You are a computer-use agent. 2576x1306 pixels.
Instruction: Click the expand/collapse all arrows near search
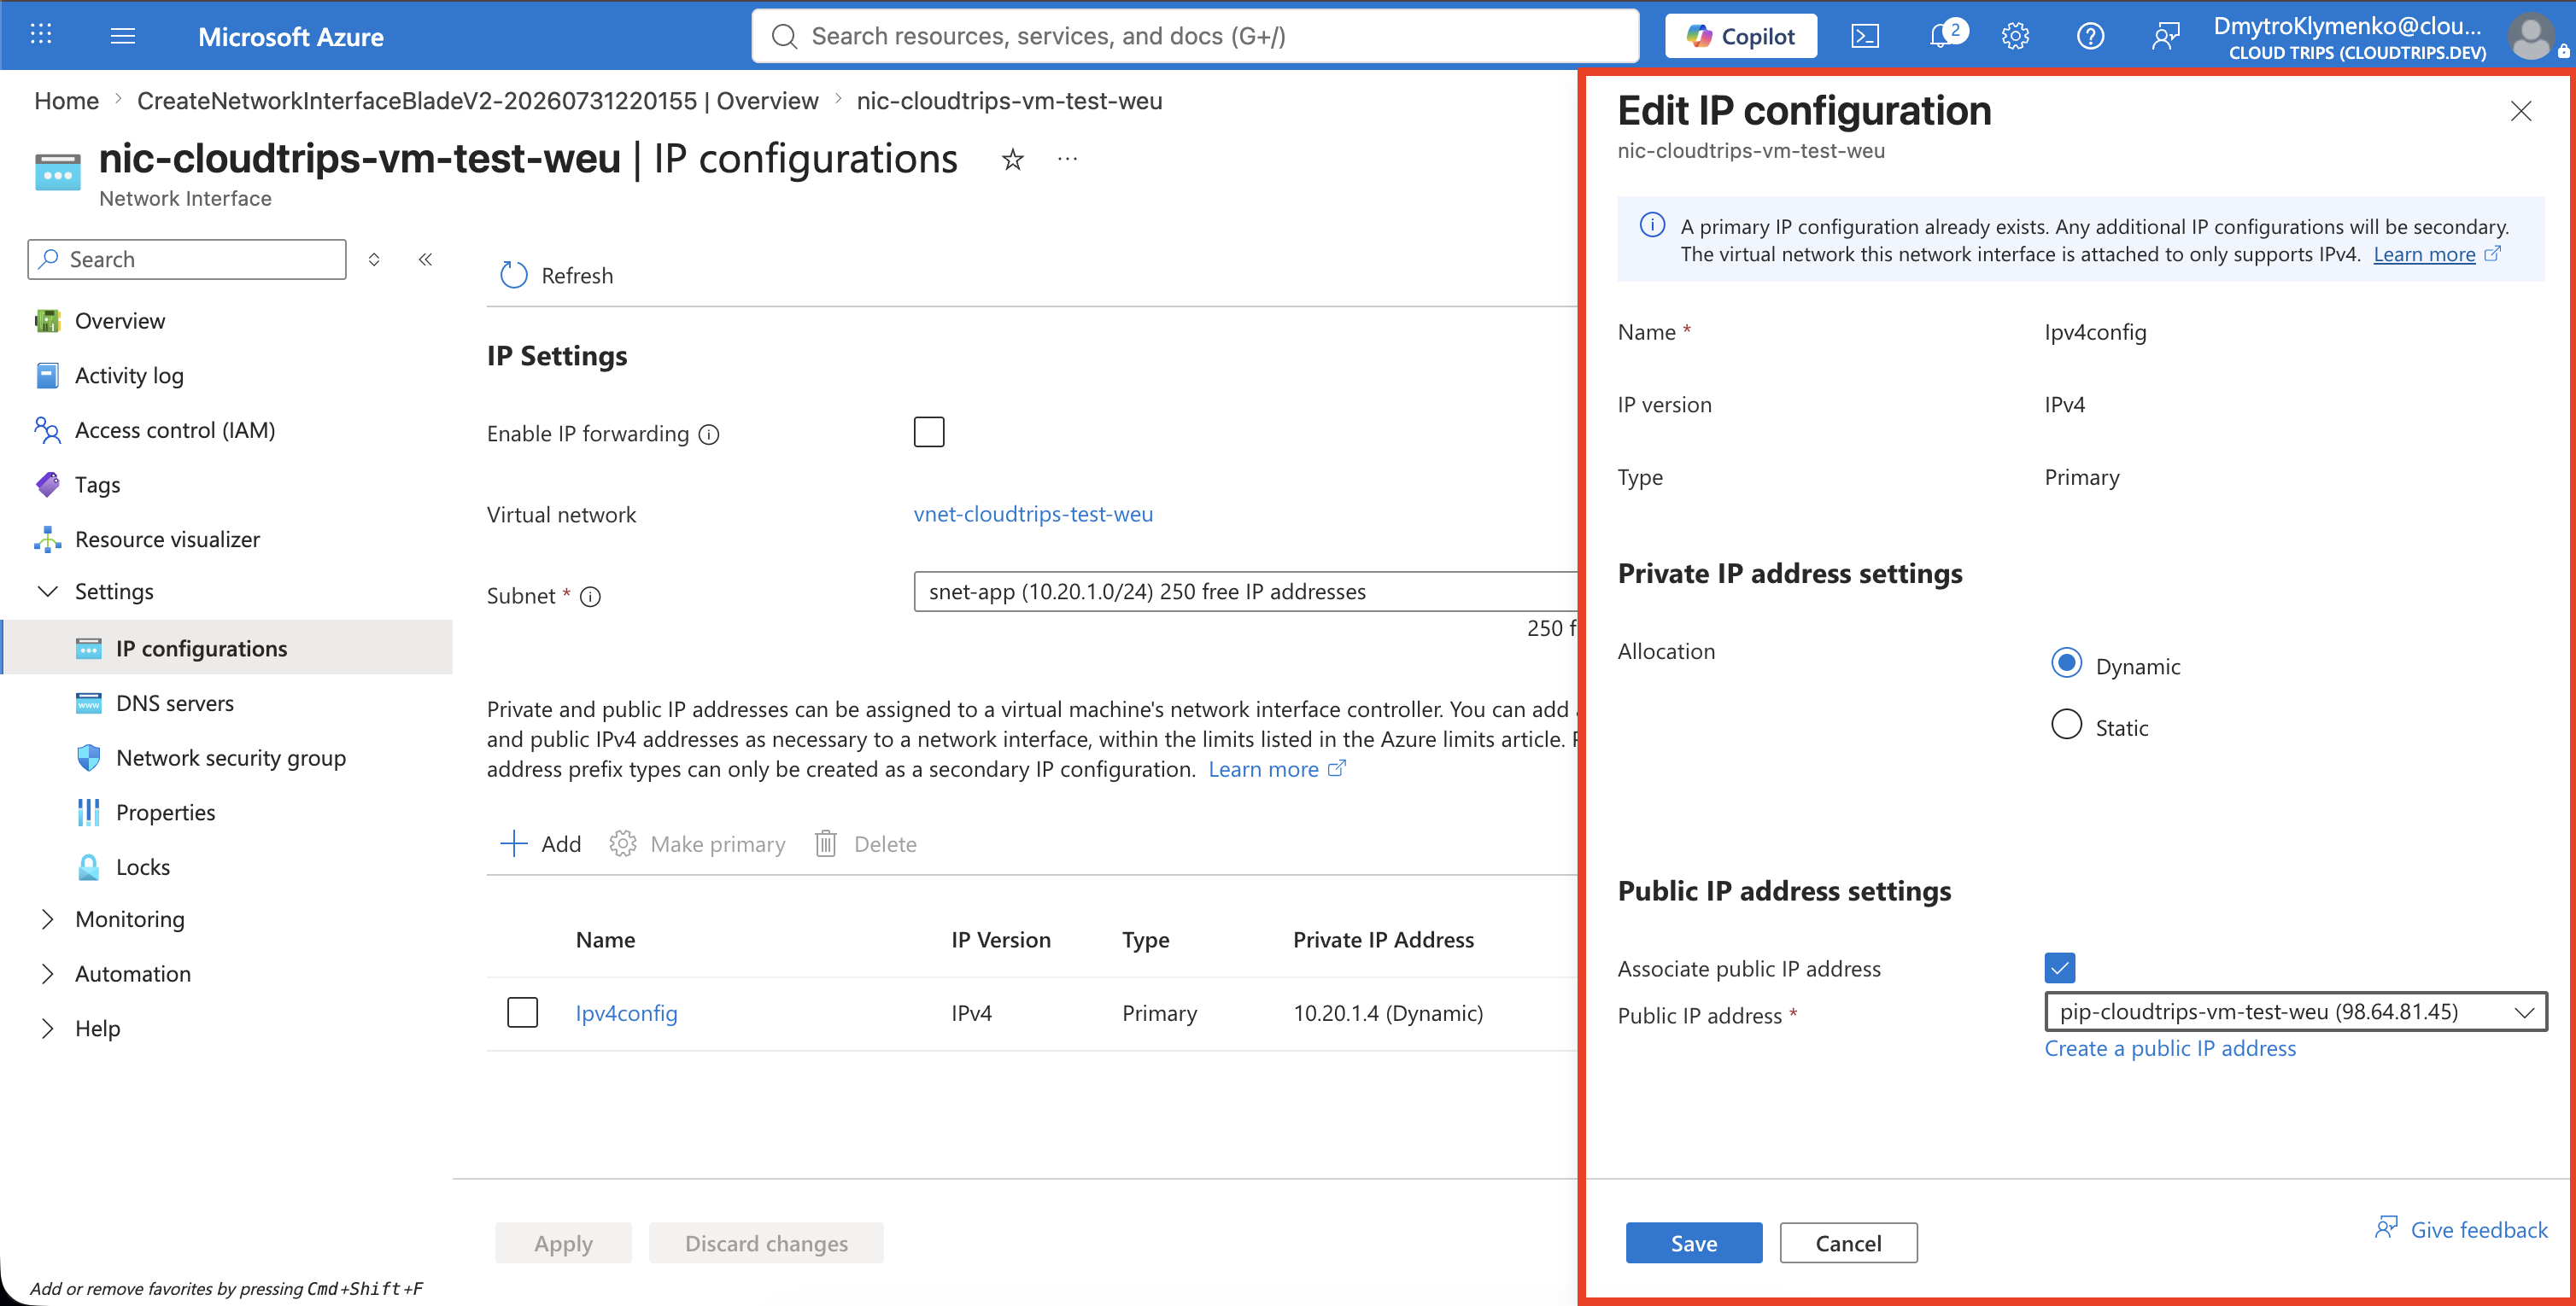point(374,259)
